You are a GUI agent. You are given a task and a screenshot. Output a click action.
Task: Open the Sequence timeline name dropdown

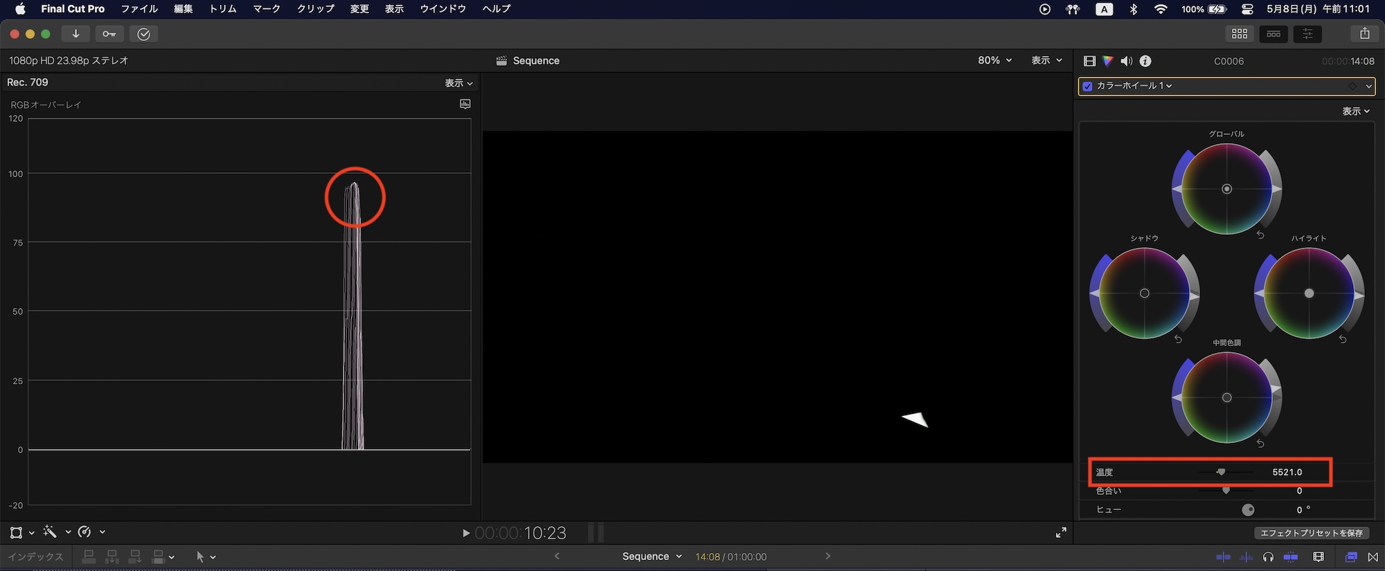coord(652,556)
